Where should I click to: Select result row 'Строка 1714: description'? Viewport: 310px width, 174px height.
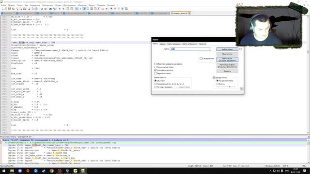point(44,150)
